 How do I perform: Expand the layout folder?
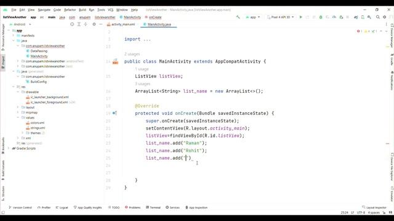[18, 107]
